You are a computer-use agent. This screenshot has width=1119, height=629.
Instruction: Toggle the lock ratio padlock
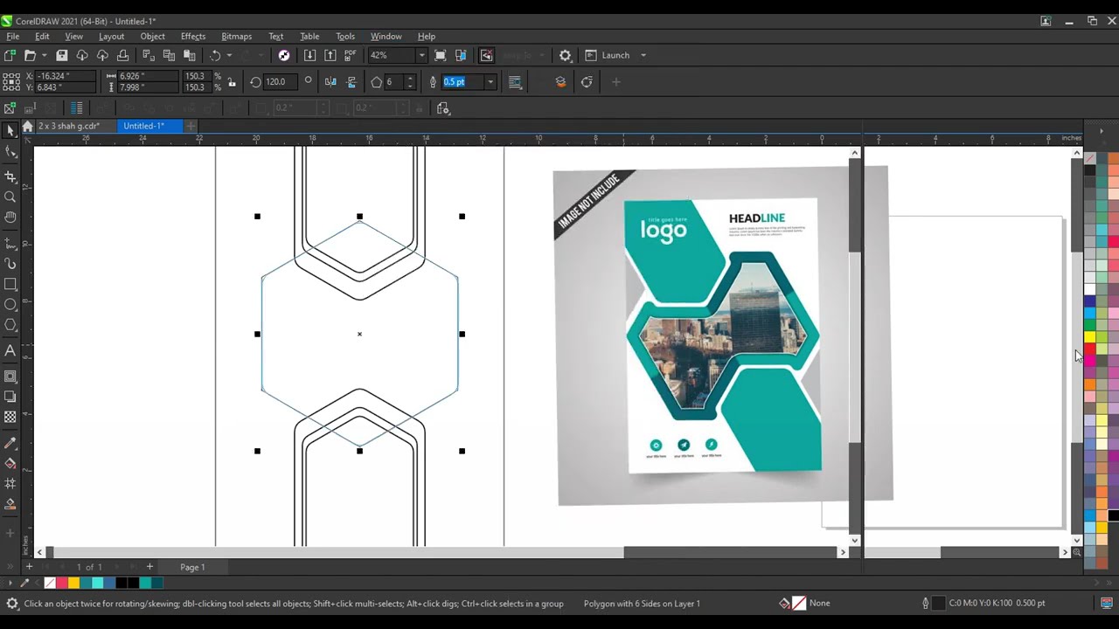[x=232, y=82]
